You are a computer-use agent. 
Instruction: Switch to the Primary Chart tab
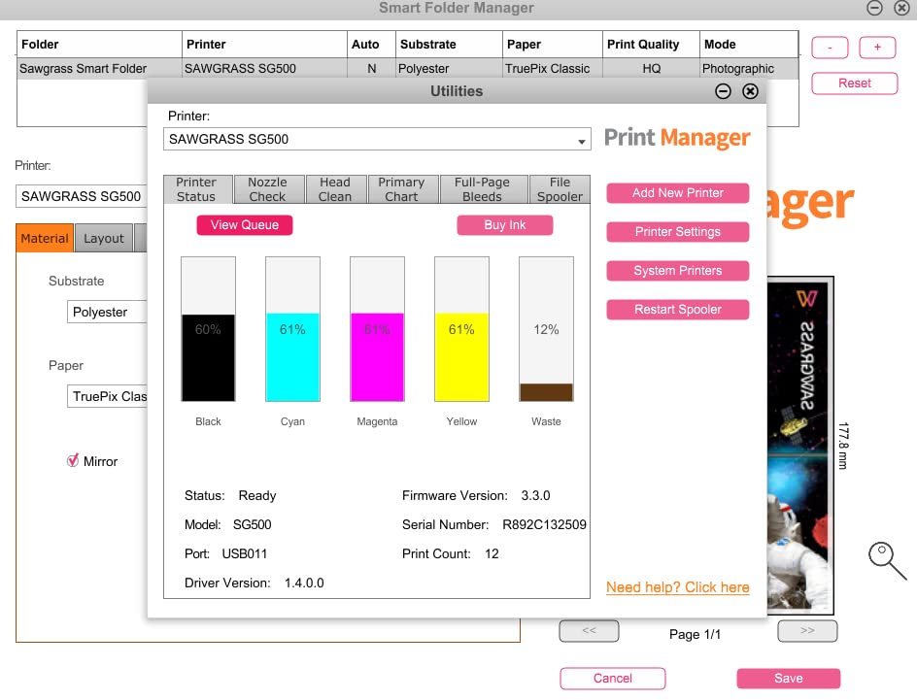tap(402, 189)
